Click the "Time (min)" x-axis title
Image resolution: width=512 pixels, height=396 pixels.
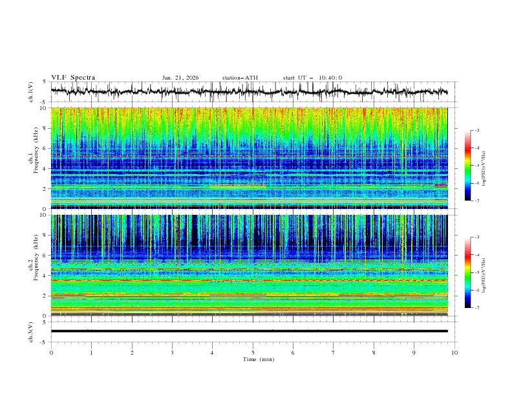[259, 359]
